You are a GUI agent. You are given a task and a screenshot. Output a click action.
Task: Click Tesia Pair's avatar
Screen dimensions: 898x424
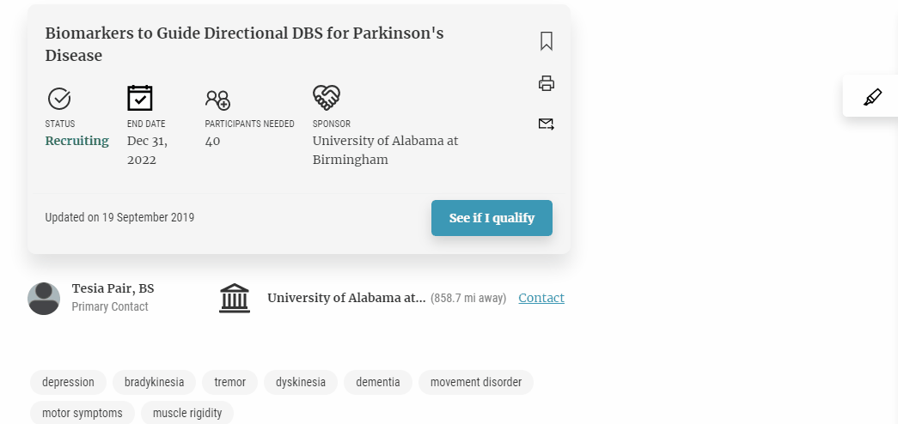(x=44, y=298)
